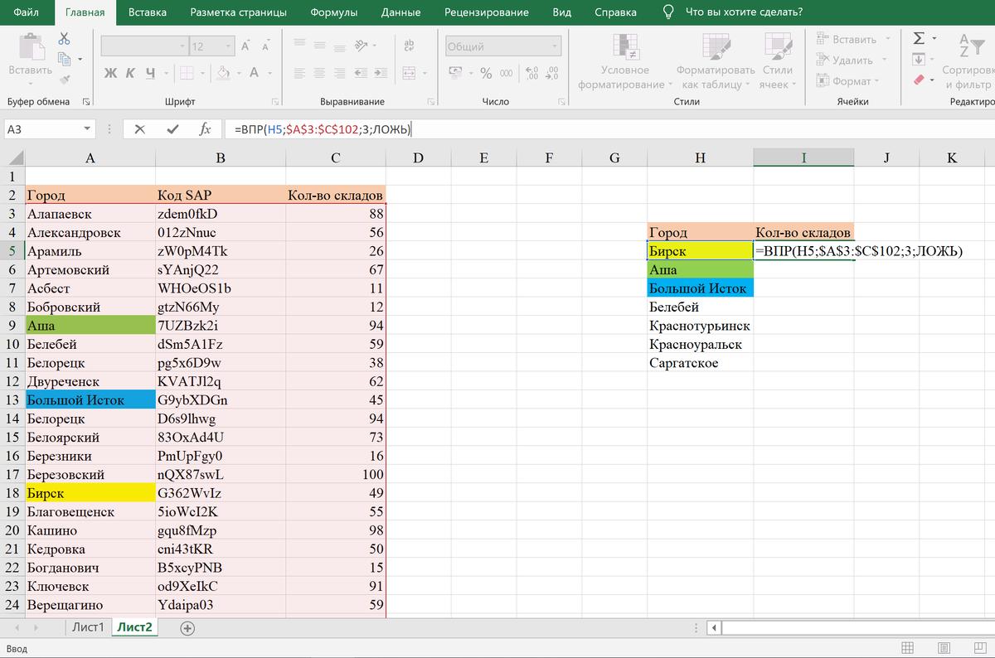Align cell text right

coord(341,73)
